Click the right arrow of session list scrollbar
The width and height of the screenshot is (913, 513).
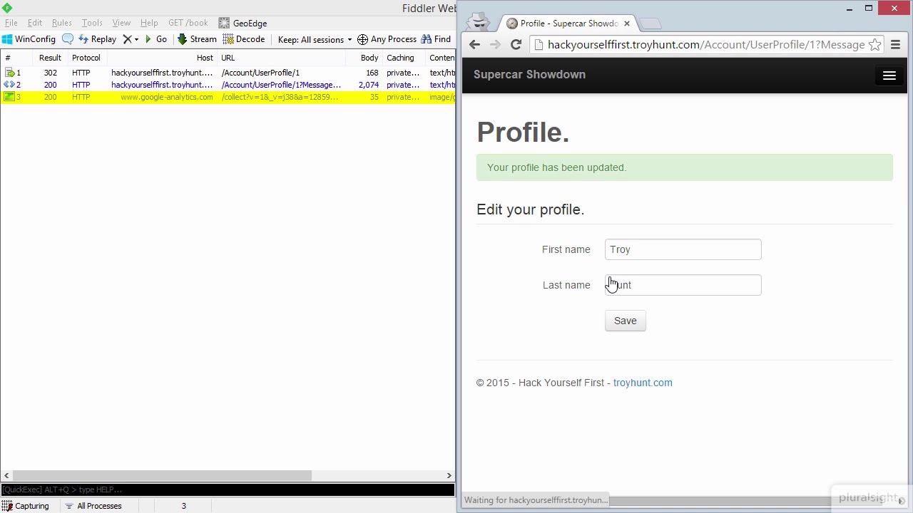pyautogui.click(x=449, y=475)
